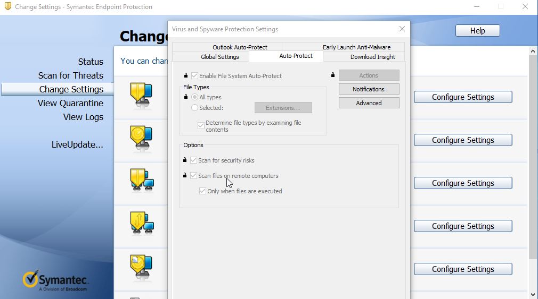Click the Symantec shield icon in title bar

click(x=7, y=6)
